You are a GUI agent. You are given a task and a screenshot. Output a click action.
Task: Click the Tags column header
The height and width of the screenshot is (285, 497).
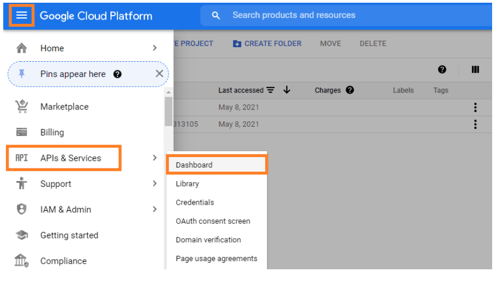(441, 90)
